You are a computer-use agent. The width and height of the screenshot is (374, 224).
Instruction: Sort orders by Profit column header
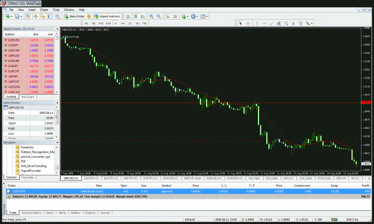pyautogui.click(x=366, y=186)
